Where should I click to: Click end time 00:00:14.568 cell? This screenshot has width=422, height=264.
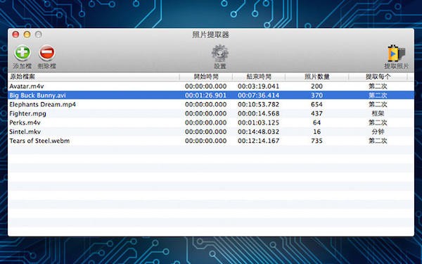point(259,113)
